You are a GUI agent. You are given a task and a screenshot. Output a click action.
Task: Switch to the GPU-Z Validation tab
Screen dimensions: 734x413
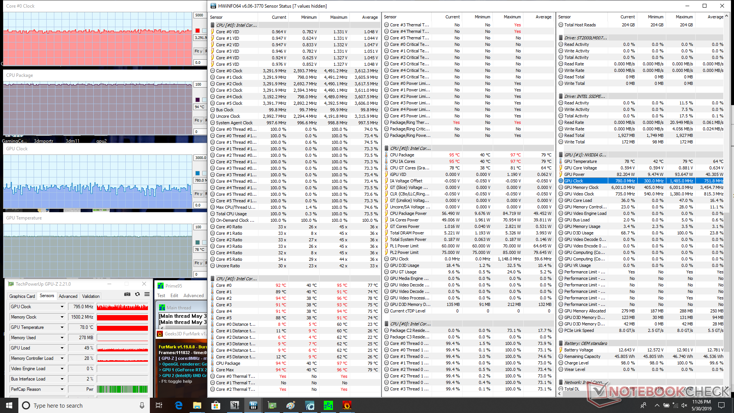[x=91, y=296]
